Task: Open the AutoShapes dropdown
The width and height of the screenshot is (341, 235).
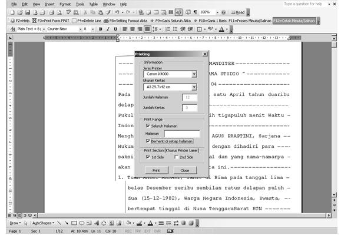Action: point(43,223)
